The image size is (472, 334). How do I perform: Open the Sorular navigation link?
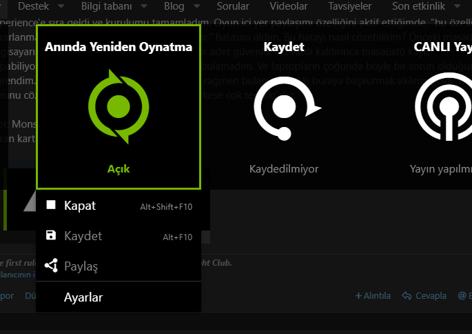click(x=233, y=6)
